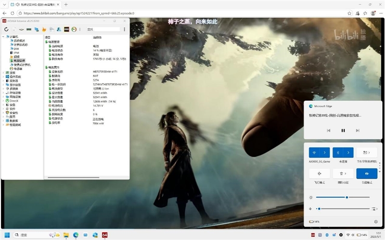Select the 安全性 tree item
Screen dimensions: 385x240
[x=14, y=113]
